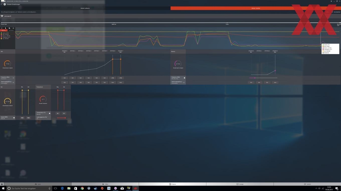Image resolution: width=341 pixels, height=191 pixels.
Task: Click the fan Min. speed input field
Action: [x=22, y=118]
